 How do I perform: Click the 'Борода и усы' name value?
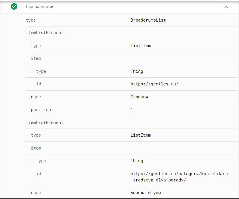(146, 193)
